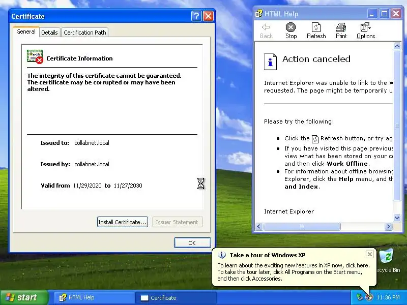Click the inline Refresh icon in the help text
The width and height of the screenshot is (407, 305).
coord(315,139)
